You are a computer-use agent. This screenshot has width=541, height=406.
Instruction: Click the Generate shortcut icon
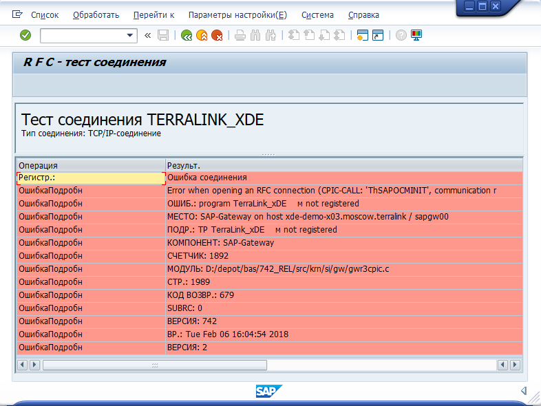[x=378, y=35]
